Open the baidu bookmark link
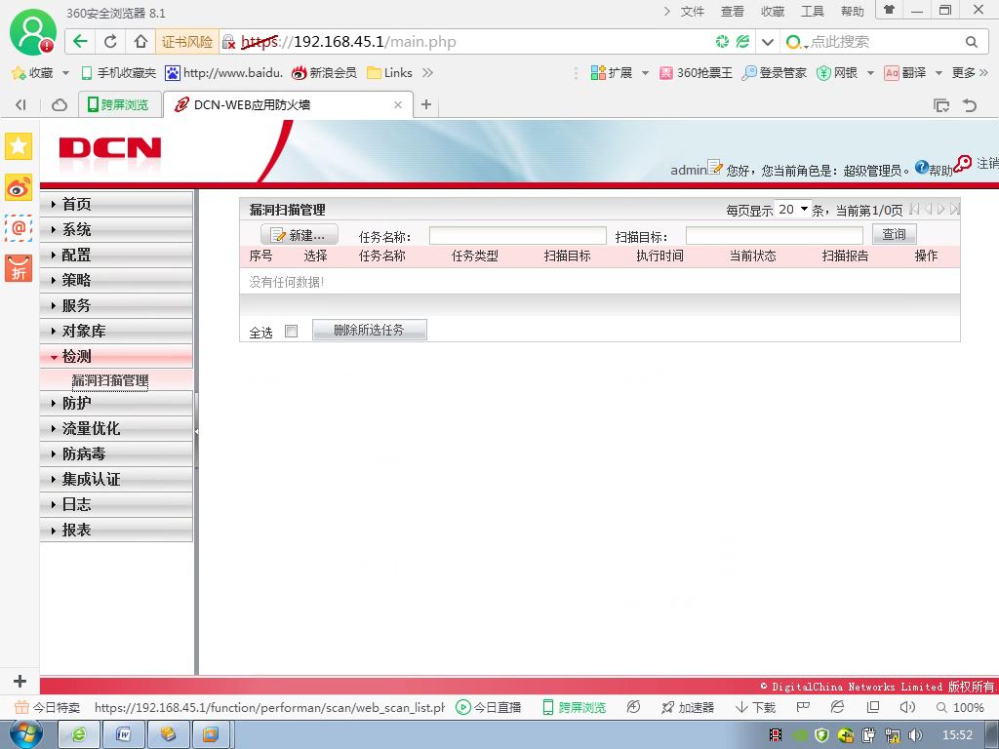The width and height of the screenshot is (999, 749). click(223, 72)
